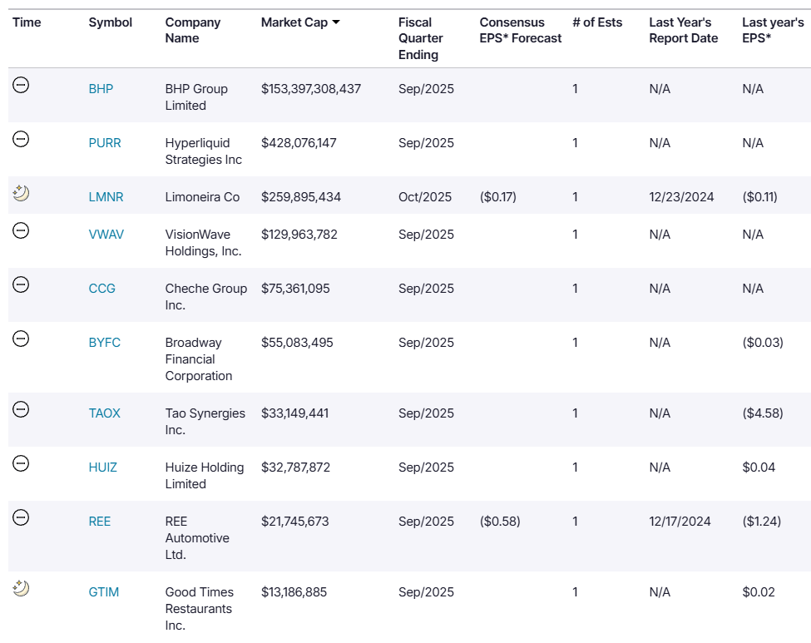
Task: Click the after-hours moon icon for LMNR
Action: pos(21,193)
